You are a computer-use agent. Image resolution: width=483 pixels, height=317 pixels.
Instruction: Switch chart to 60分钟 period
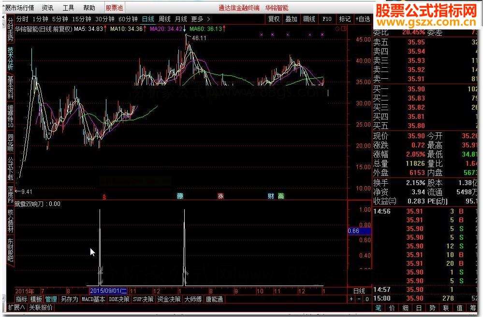point(128,19)
